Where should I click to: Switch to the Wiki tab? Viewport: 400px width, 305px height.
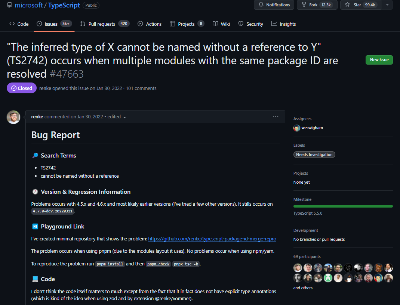tap(221, 24)
